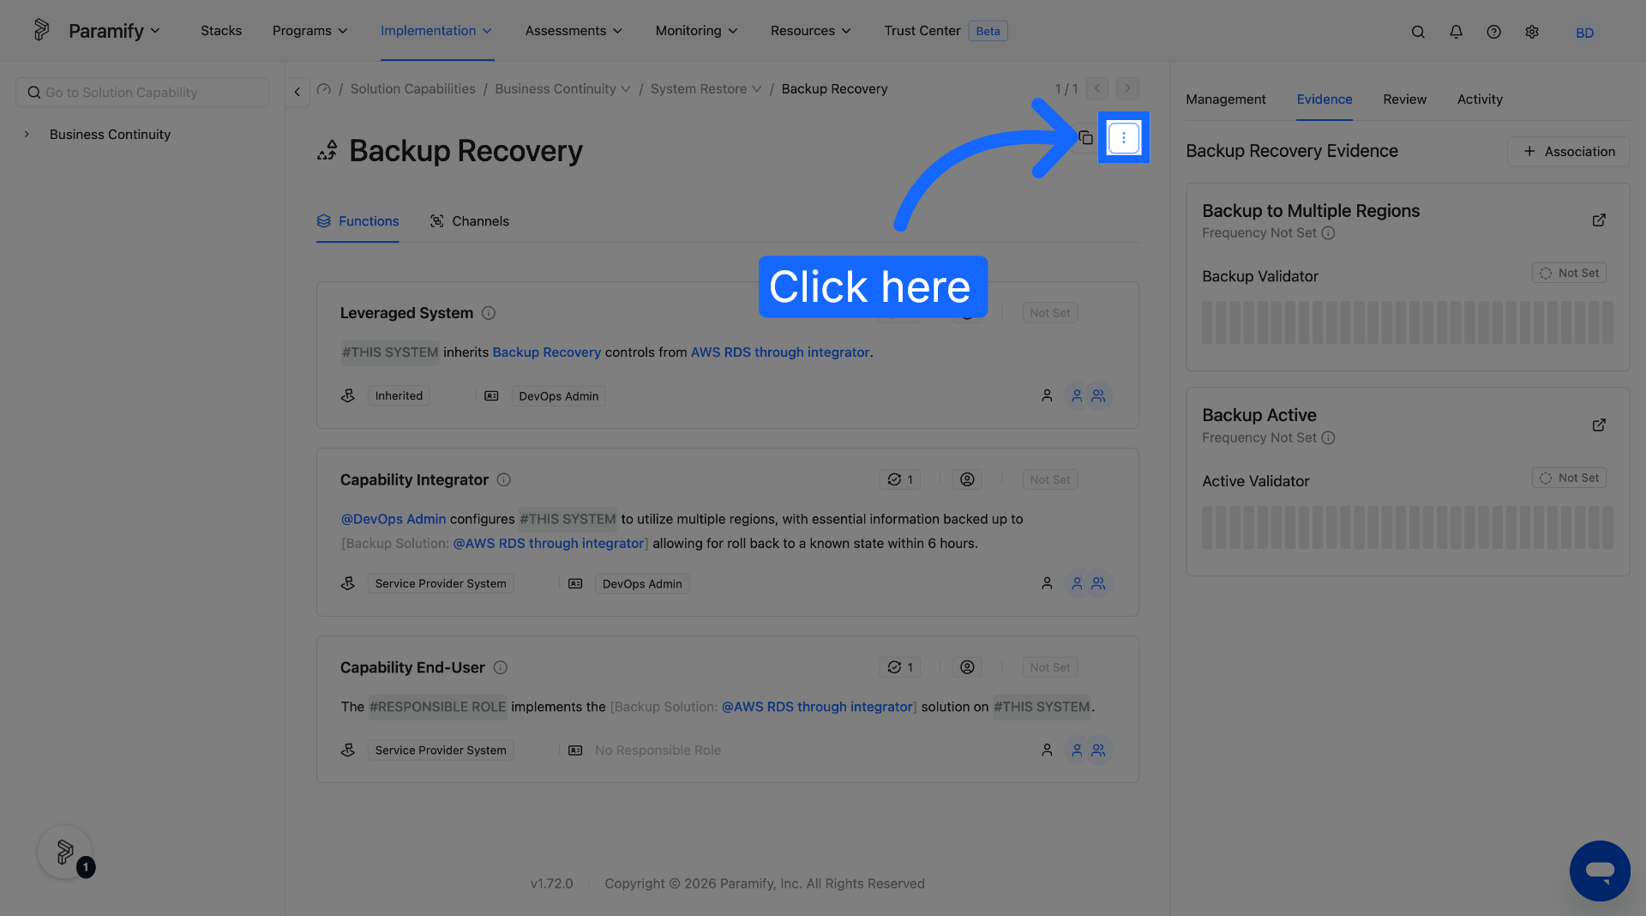1646x916 pixels.
Task: Open Backup to Multiple Regions external link
Action: pyautogui.click(x=1599, y=220)
